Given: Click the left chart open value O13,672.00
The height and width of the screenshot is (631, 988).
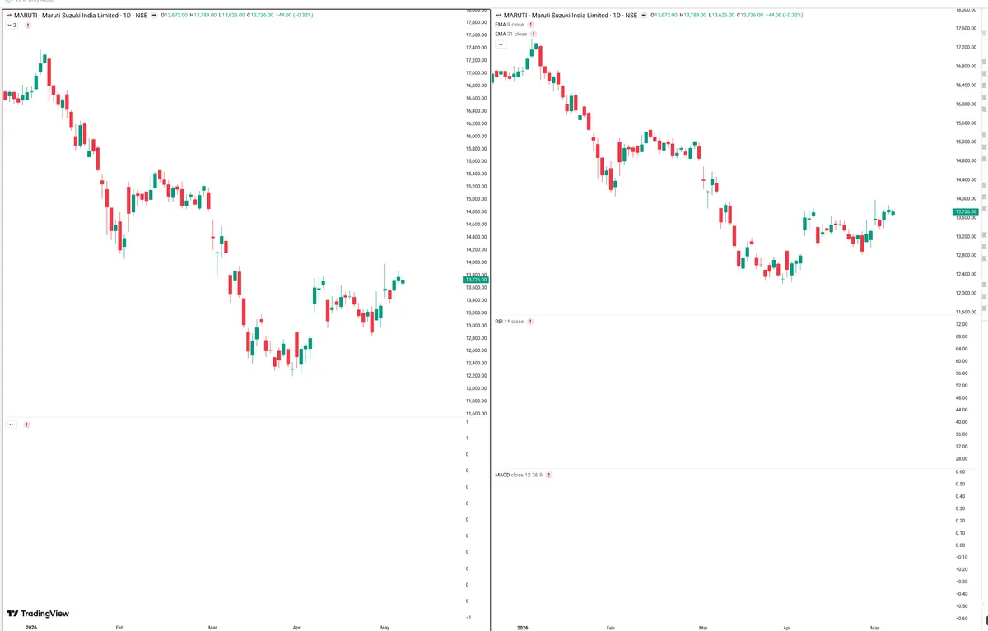Looking at the screenshot, I should pos(175,15).
